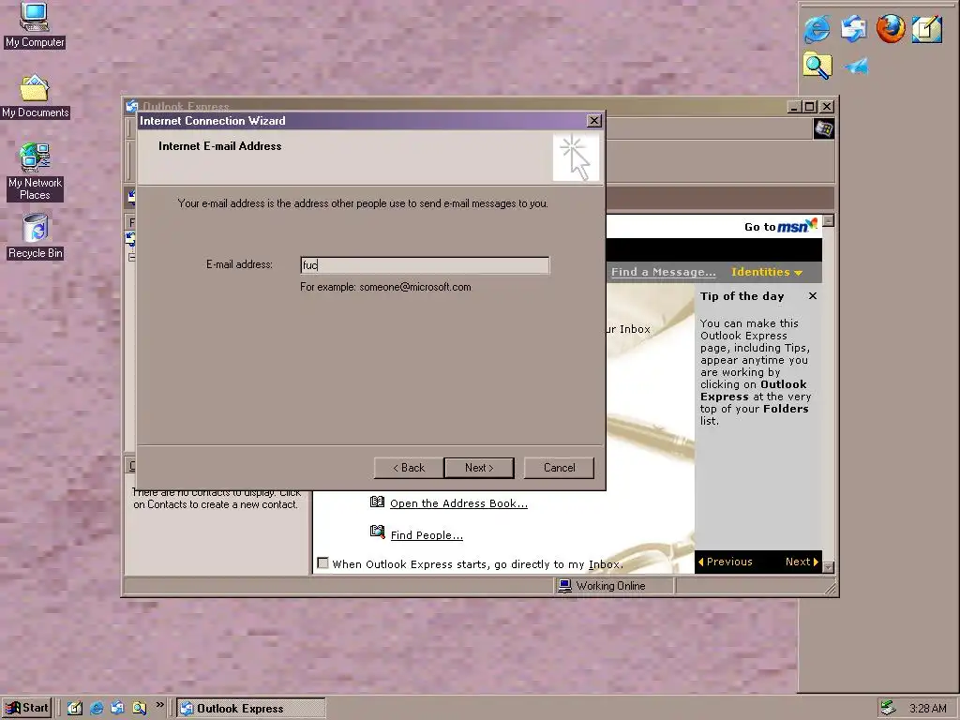
Task: Click the wizard's pointer graphic in the header
Action: pyautogui.click(x=576, y=157)
